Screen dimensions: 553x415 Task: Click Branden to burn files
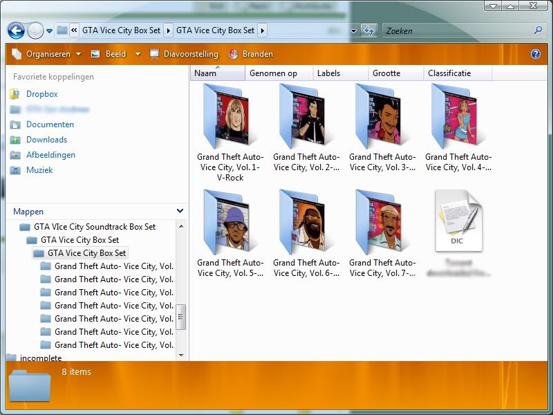[251, 54]
